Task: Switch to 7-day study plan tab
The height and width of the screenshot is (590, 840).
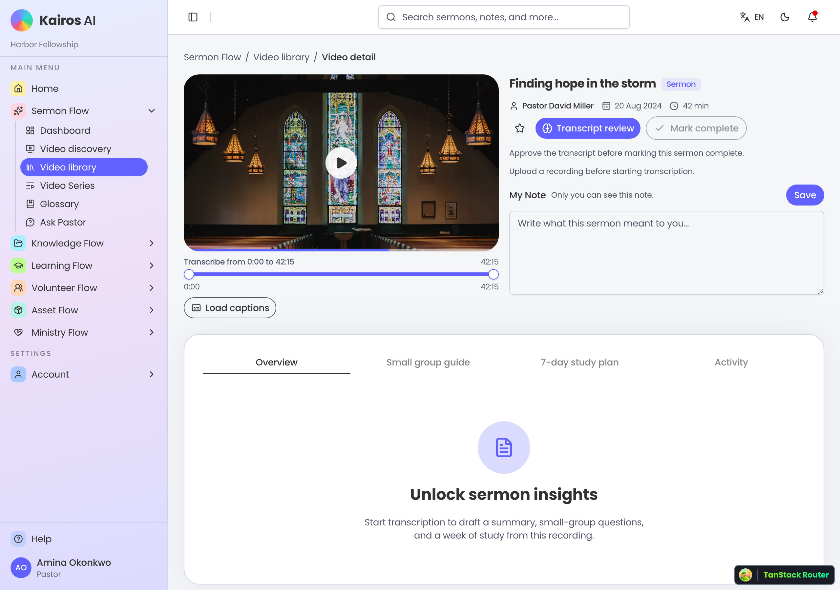Action: [x=579, y=362]
